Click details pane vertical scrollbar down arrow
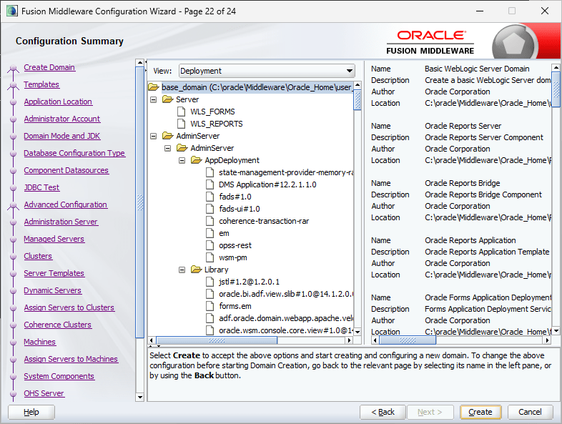This screenshot has height=424, width=562. pyautogui.click(x=556, y=331)
